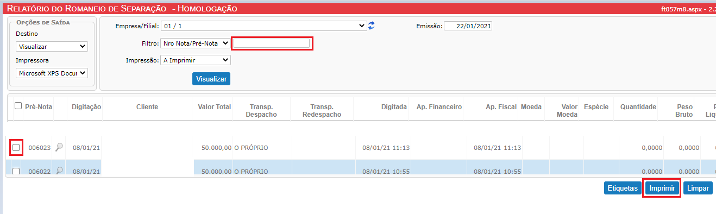Click the Valor Moeda column header

click(x=567, y=111)
